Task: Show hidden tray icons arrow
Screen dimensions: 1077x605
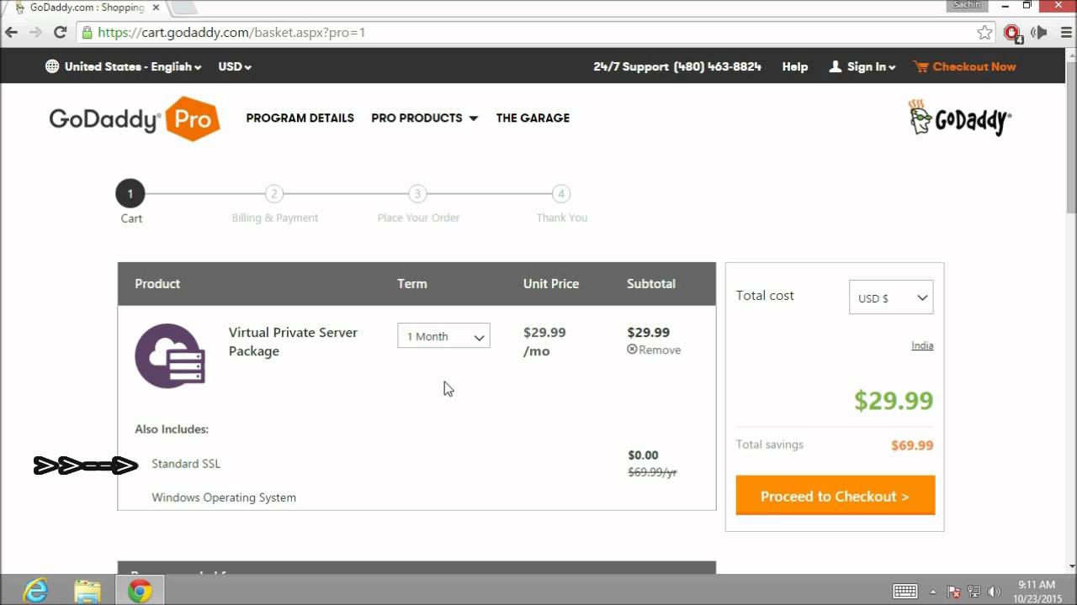Action: tap(933, 591)
